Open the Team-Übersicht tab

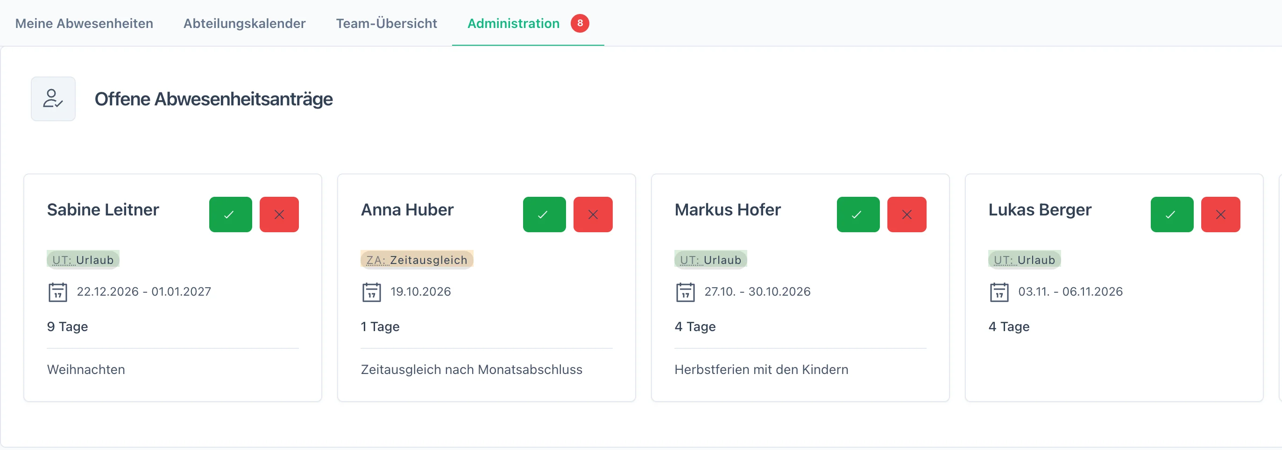click(x=387, y=23)
